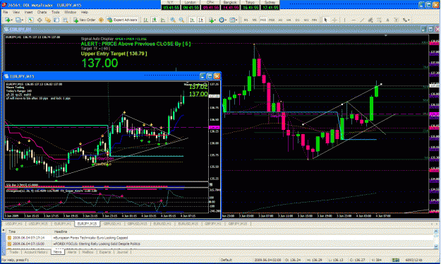
Task: Toggle the Terminal window icon
Action: click(x=57, y=20)
